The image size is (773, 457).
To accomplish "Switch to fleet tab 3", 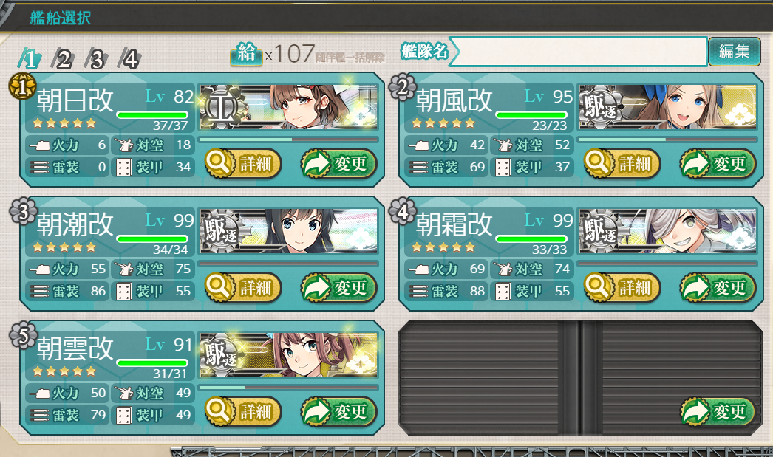I will (x=97, y=59).
